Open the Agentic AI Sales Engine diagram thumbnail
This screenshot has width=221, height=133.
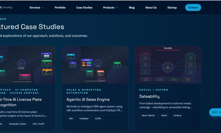point(95,65)
